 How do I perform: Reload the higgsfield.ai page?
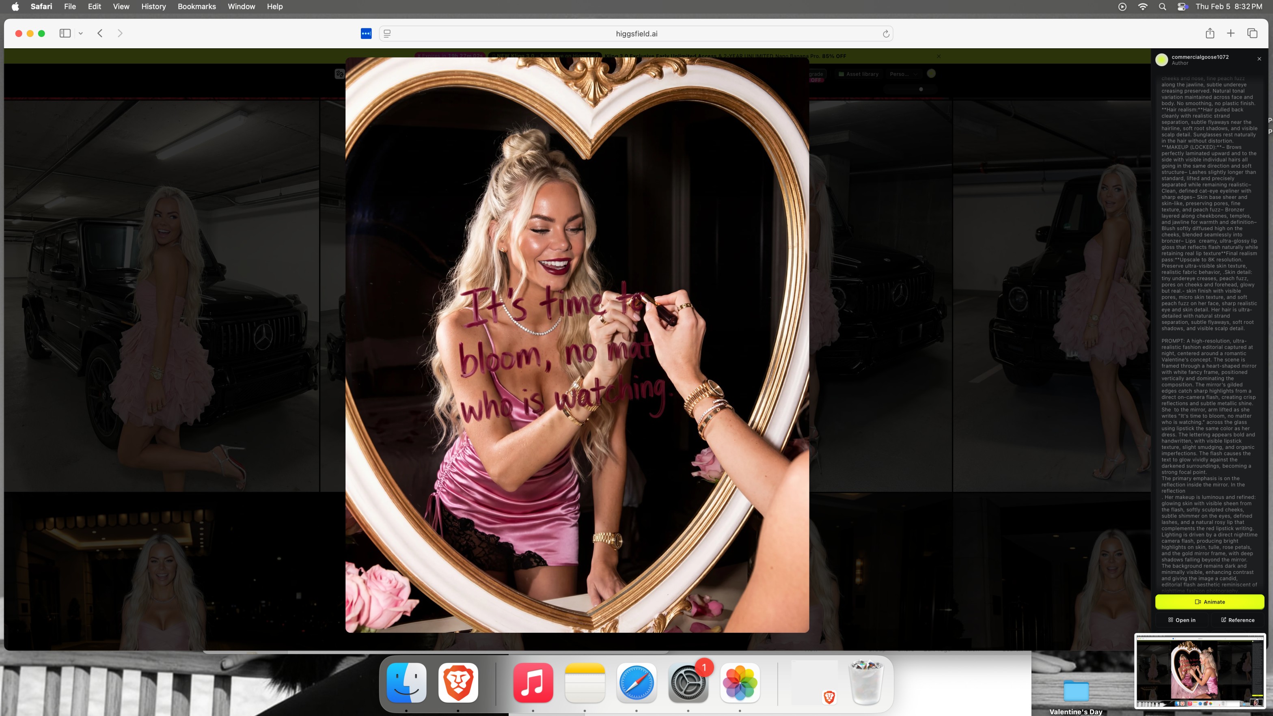[x=886, y=34]
